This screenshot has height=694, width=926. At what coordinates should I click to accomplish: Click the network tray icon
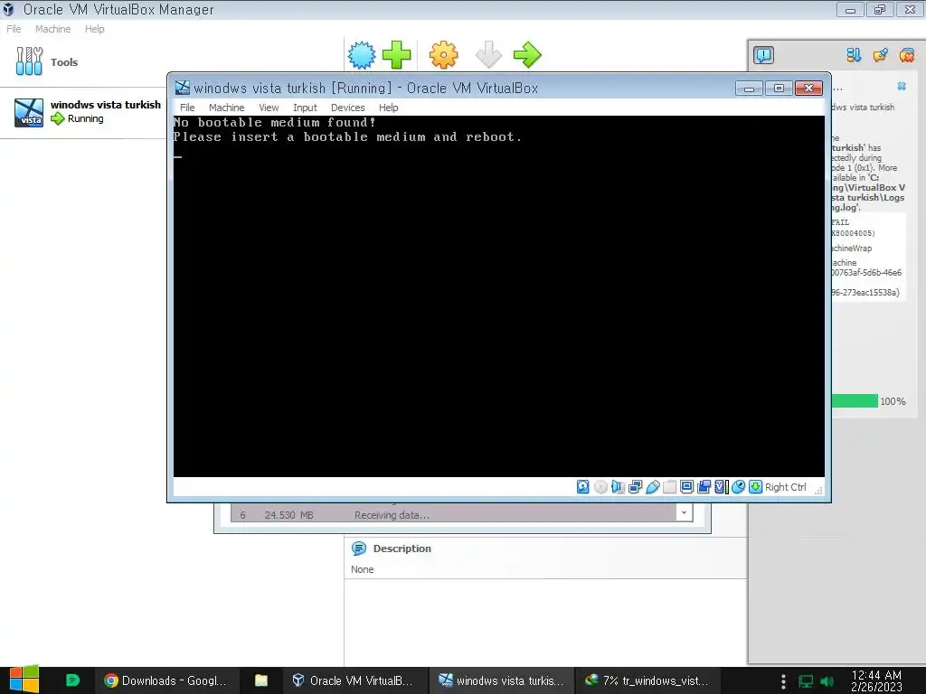(x=806, y=681)
